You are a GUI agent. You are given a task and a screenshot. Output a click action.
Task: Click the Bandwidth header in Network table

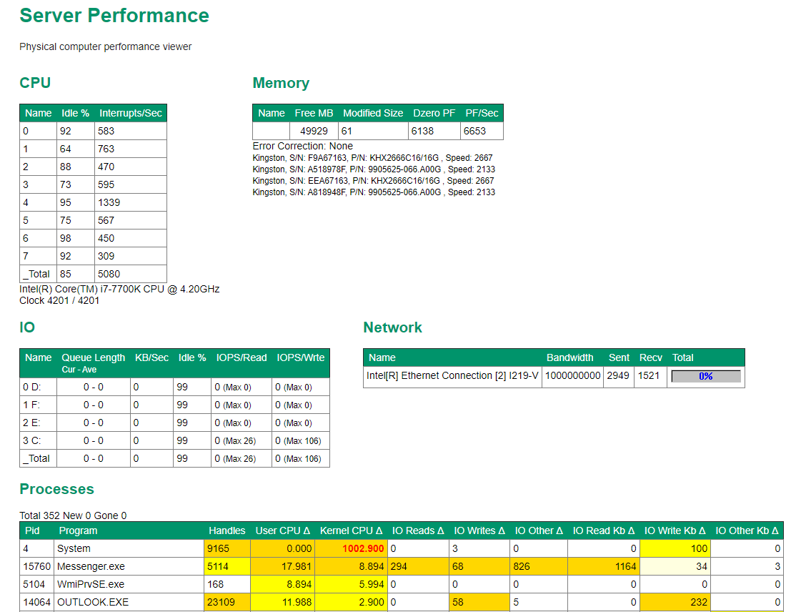click(569, 357)
